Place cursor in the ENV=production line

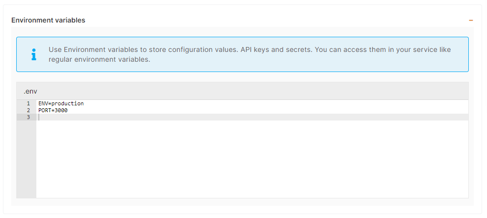(x=61, y=104)
